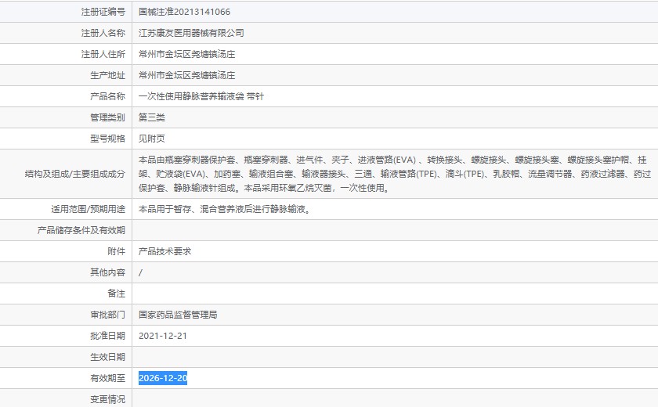Click the empty 生效日期 value cell
Screen dimensions: 658x407
(x=392, y=357)
